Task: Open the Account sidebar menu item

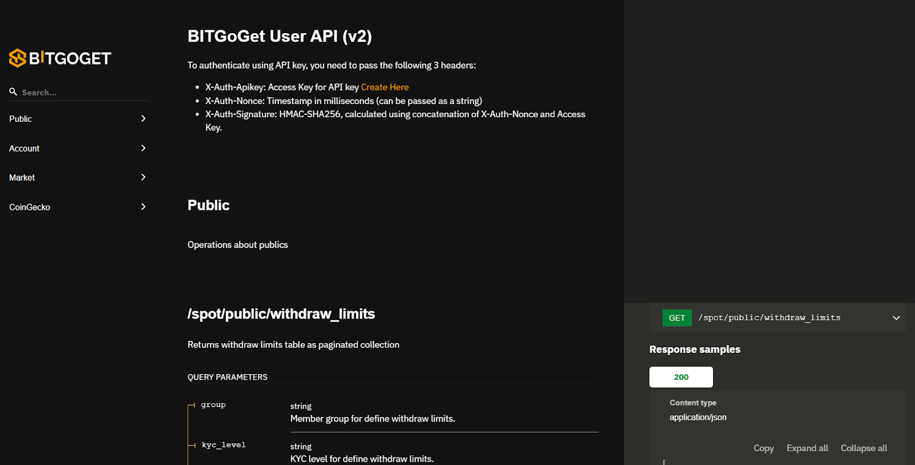Action: point(24,149)
